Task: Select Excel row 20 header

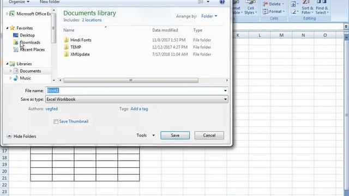Action: 4,171
